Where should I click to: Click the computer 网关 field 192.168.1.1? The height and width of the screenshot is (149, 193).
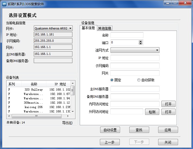click(x=53, y=47)
